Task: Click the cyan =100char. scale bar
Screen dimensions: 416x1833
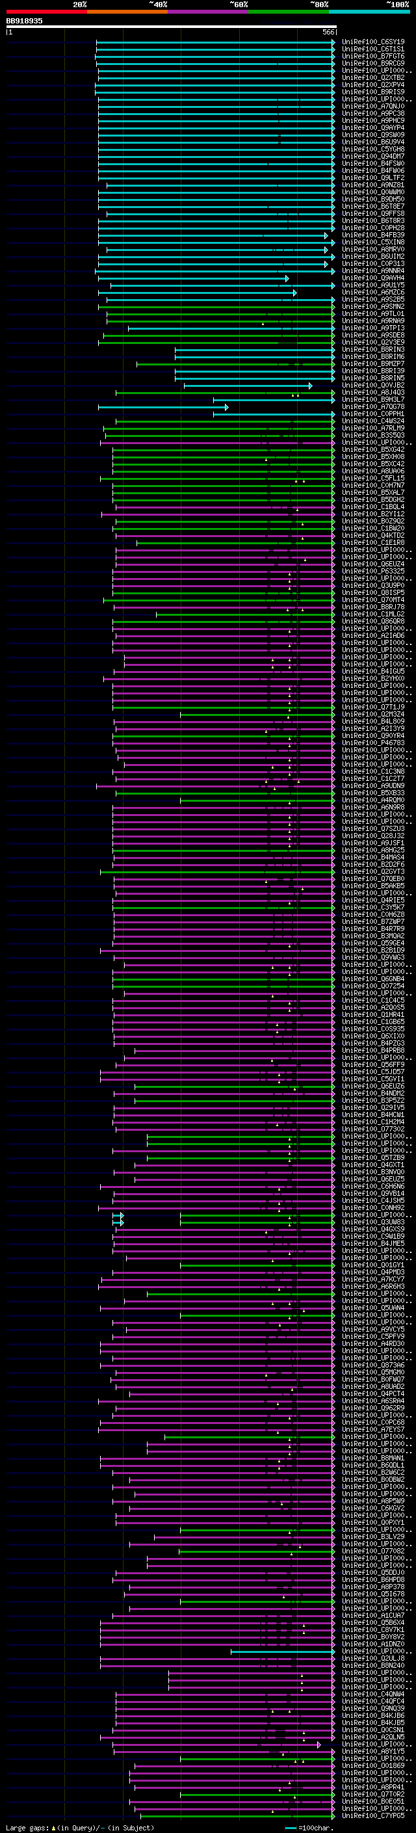Action: pos(290,1828)
